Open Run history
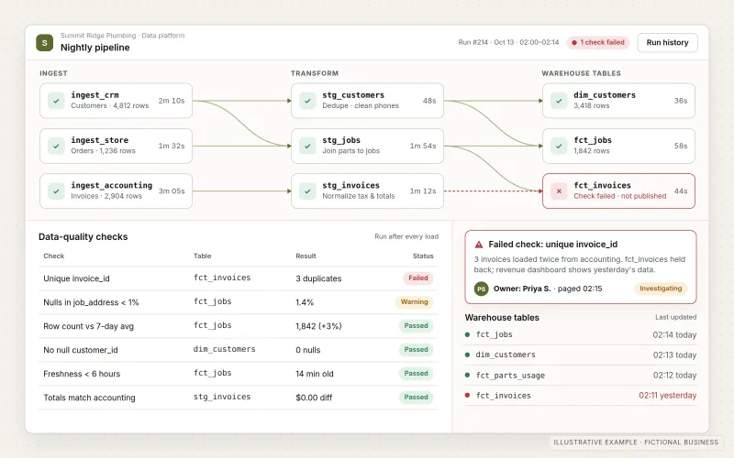Image resolution: width=734 pixels, height=458 pixels. tap(667, 42)
